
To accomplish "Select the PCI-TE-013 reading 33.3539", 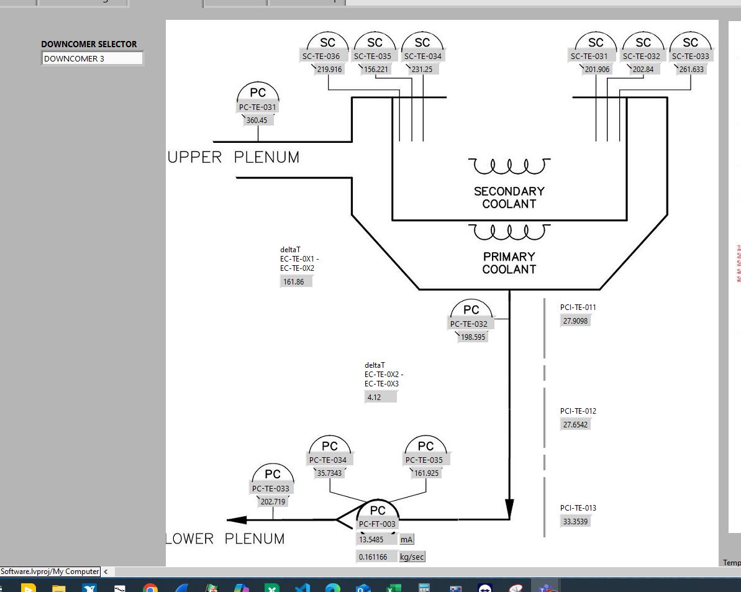I will click(575, 521).
